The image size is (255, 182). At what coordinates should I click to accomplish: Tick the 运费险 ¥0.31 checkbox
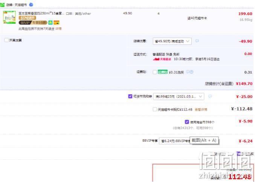point(155,72)
